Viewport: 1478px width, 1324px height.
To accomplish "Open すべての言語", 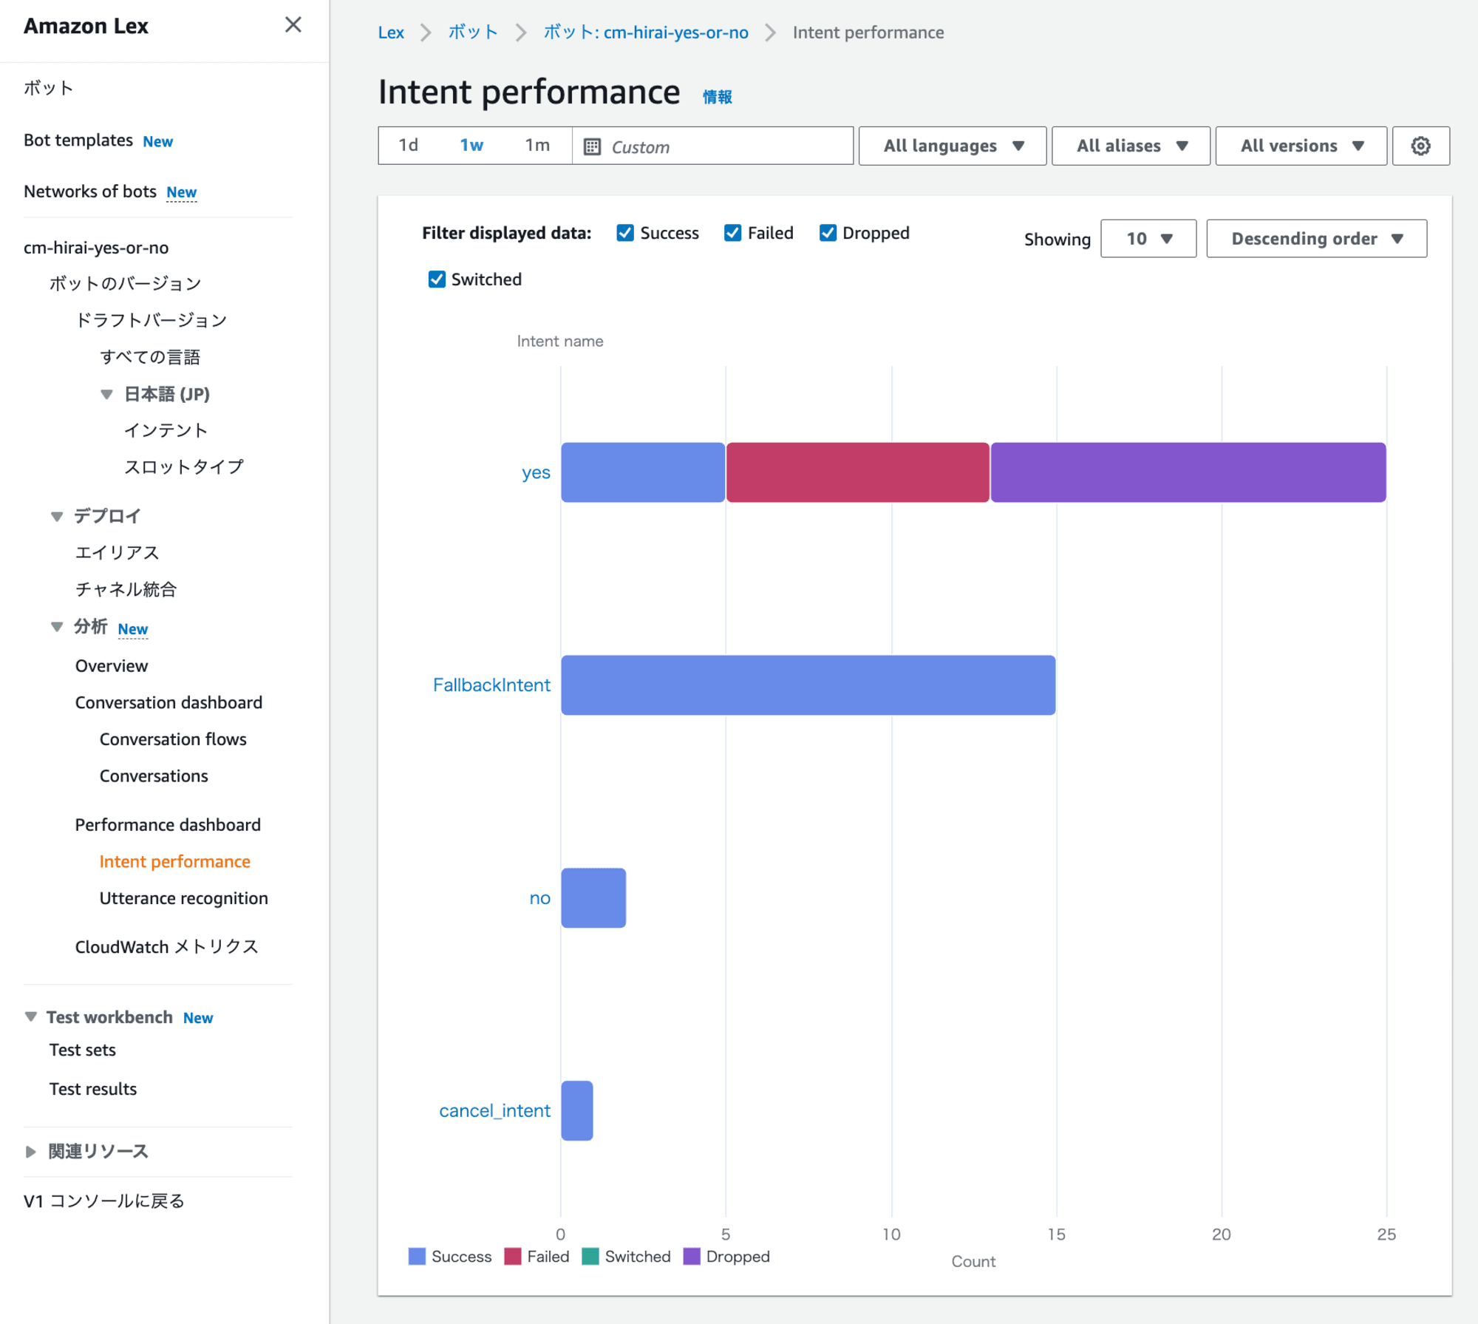I will (x=150, y=357).
